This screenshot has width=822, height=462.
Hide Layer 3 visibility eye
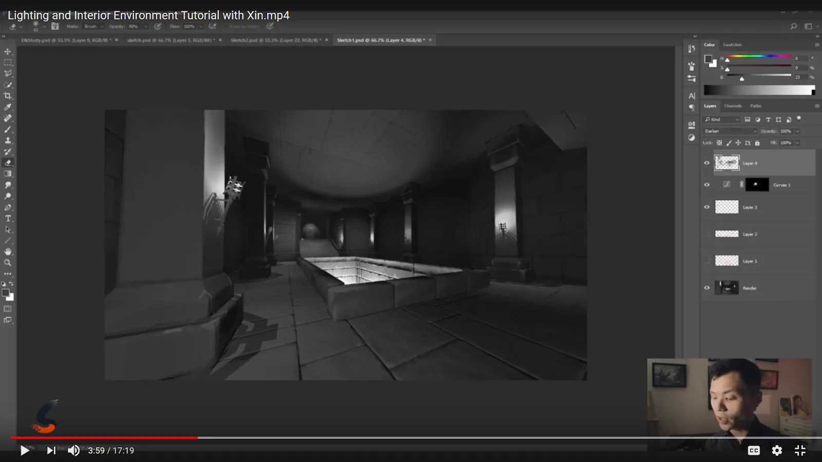click(x=707, y=207)
